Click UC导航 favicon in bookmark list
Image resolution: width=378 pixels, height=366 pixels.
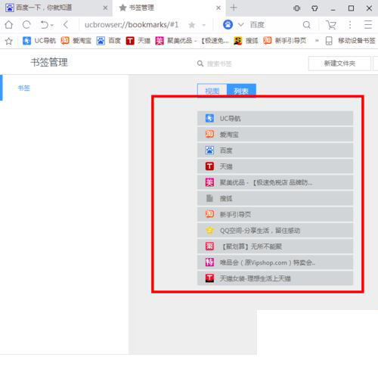(x=209, y=118)
